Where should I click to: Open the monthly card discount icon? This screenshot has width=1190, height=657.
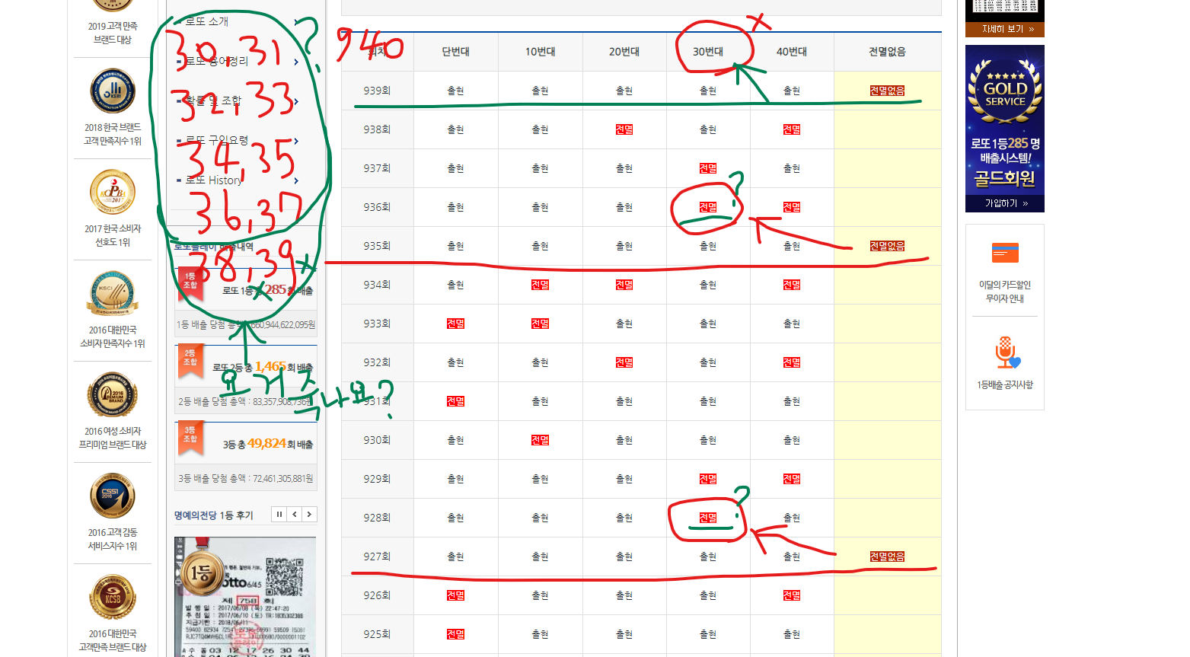(x=1005, y=253)
